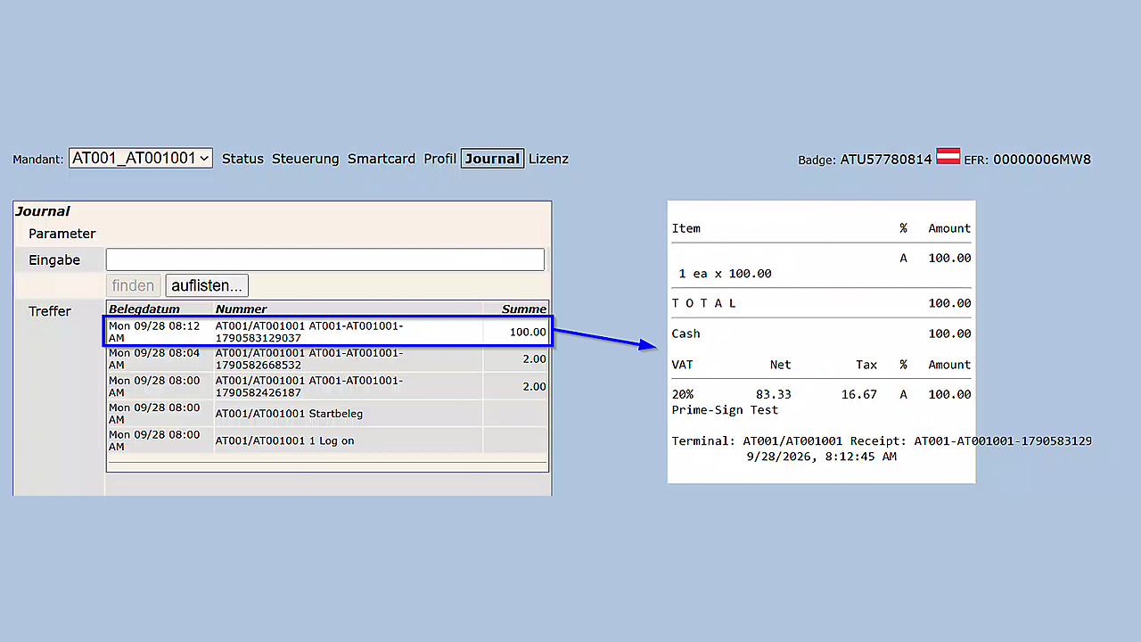The height and width of the screenshot is (642, 1141).
Task: Open the Lizenz menu item
Action: tap(548, 159)
